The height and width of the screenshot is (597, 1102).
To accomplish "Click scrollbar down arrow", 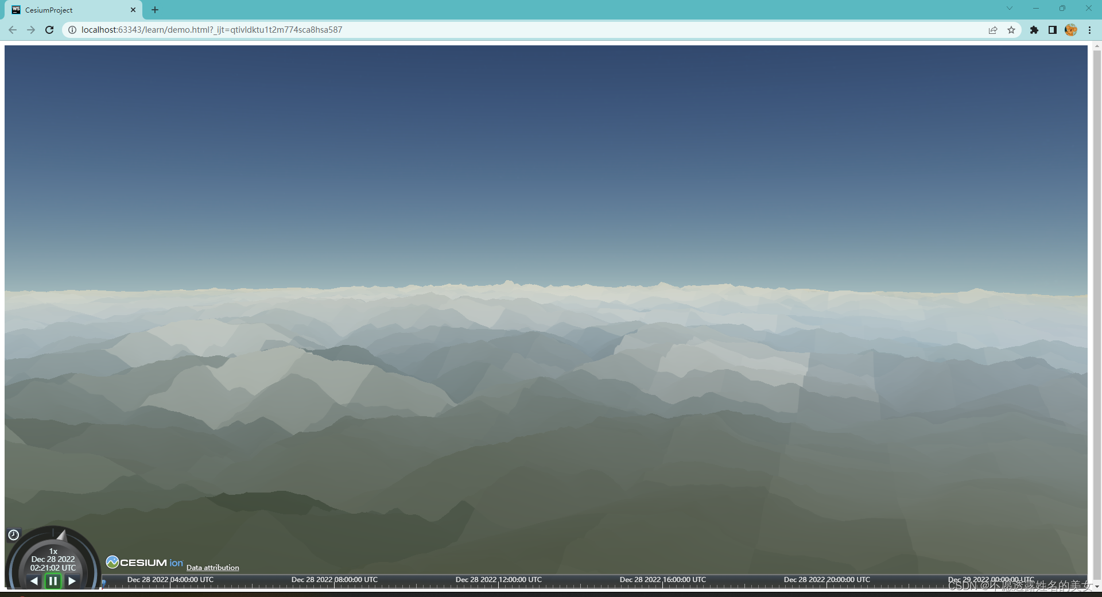I will pos(1097,587).
